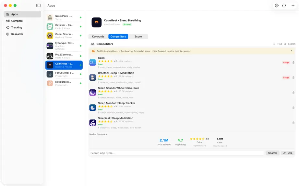Click Search button beside Find
299x186 pixels.
[x=290, y=44]
